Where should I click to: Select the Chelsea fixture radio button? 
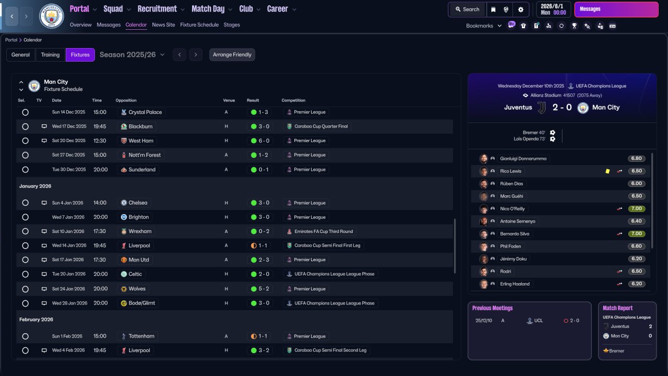point(25,203)
